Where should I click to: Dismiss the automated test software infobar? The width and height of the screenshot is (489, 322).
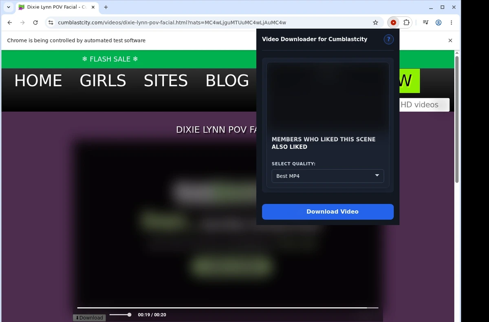tap(450, 40)
